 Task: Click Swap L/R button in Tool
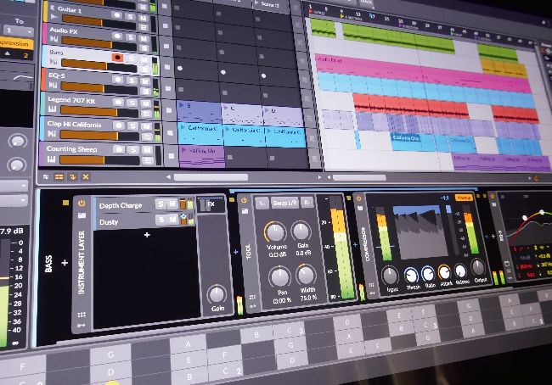pos(284,203)
